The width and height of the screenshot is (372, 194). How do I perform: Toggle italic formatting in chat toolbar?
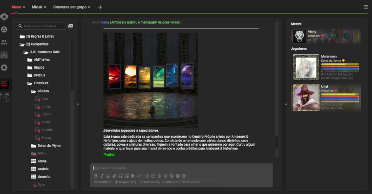[x=102, y=176]
